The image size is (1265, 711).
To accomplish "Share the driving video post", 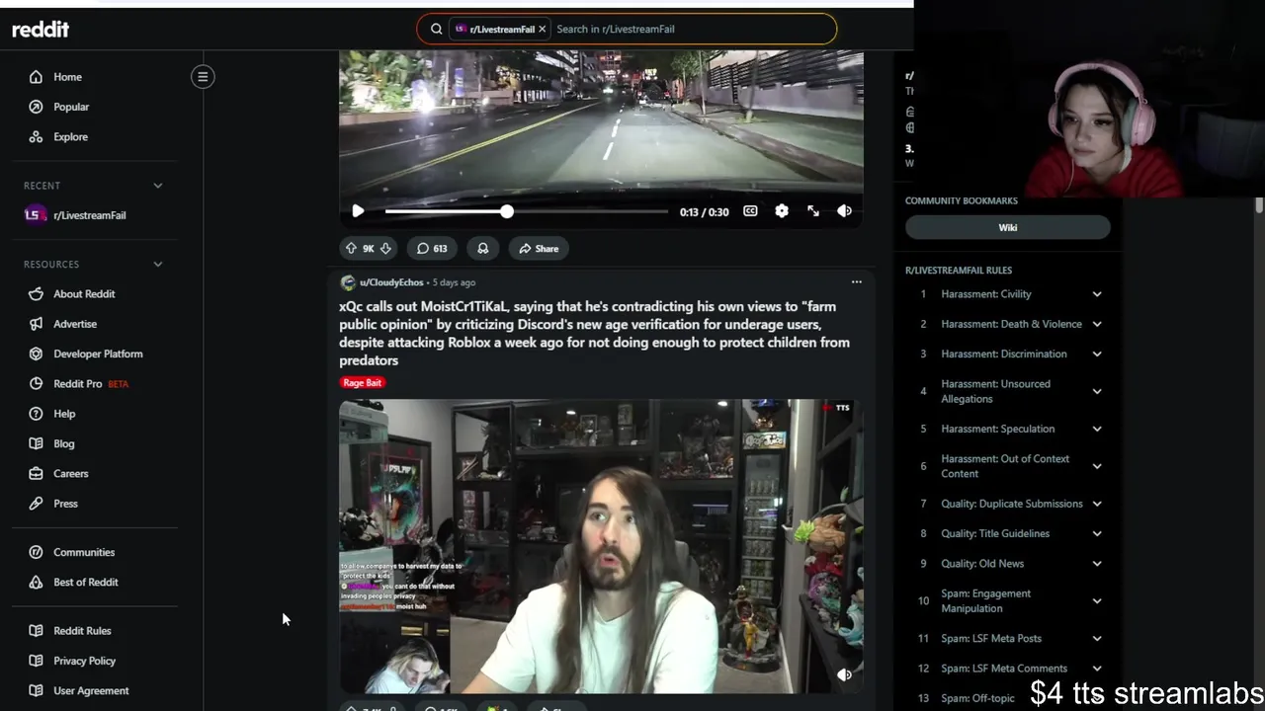I will click(539, 249).
